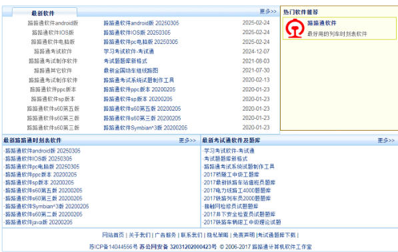Open 路路通软件s60第二版 20200205 link
The image size is (398, 252).
(43, 215)
